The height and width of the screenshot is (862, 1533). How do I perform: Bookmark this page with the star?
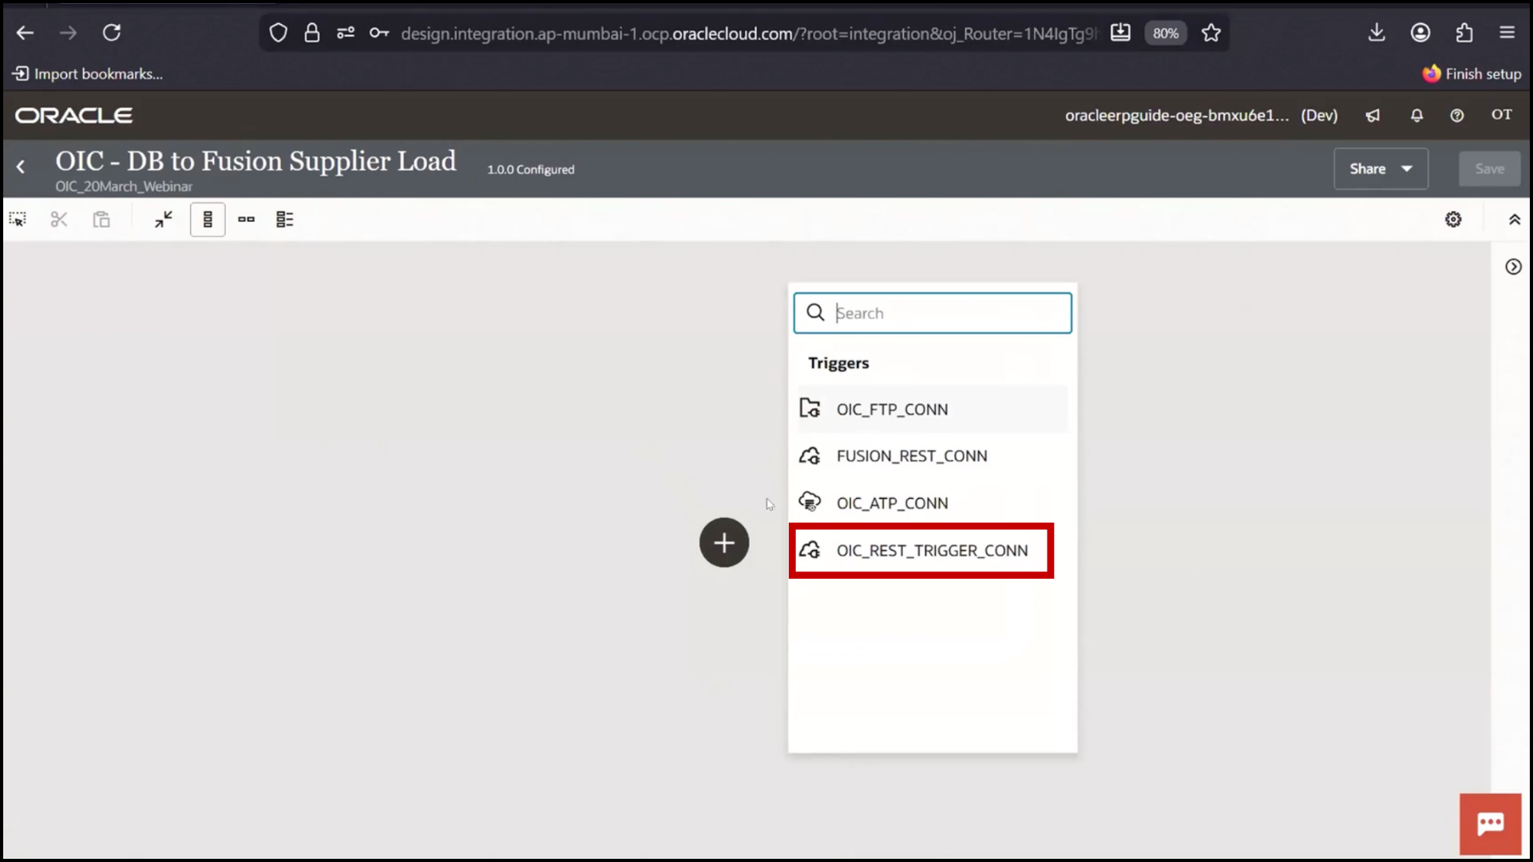(x=1211, y=33)
